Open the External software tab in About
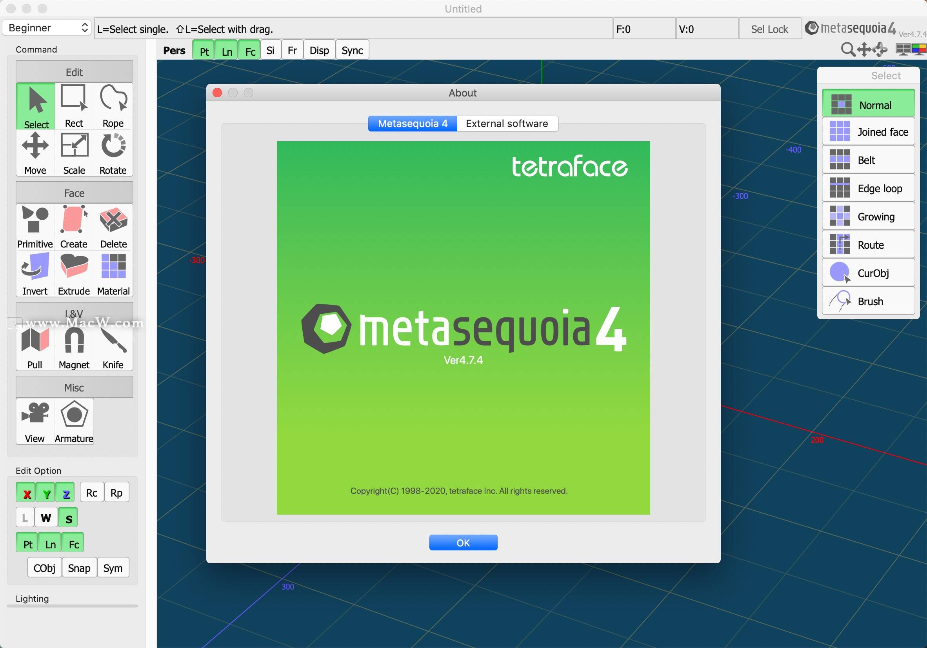The width and height of the screenshot is (927, 648). click(507, 123)
